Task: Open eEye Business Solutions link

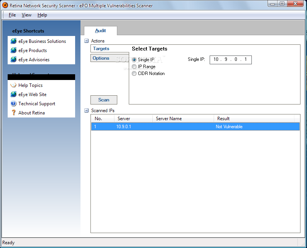Action: tap(42, 41)
